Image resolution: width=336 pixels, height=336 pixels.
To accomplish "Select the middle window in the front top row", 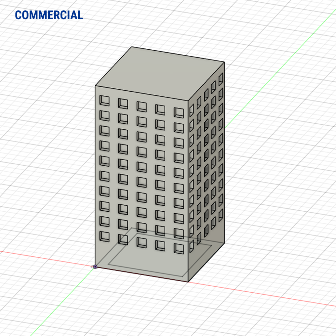I will 141,107.
